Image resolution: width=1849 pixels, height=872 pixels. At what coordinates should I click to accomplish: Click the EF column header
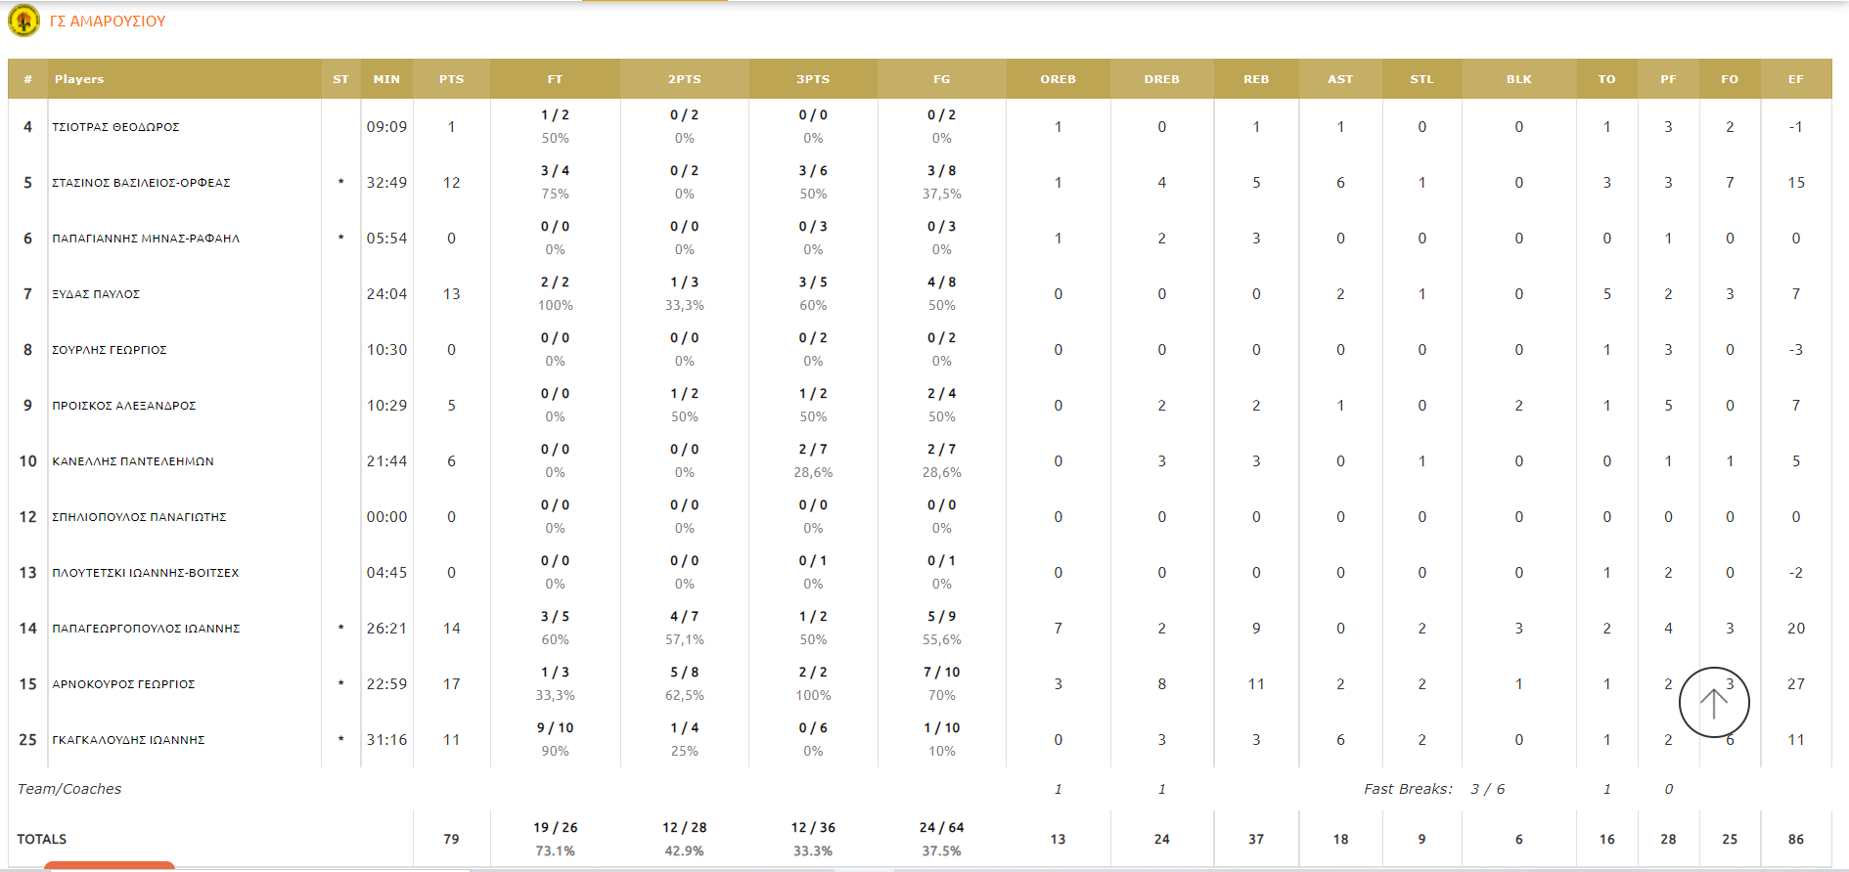[x=1795, y=79]
